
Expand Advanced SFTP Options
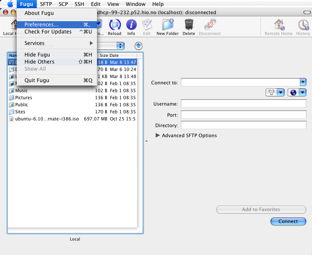coord(157,135)
